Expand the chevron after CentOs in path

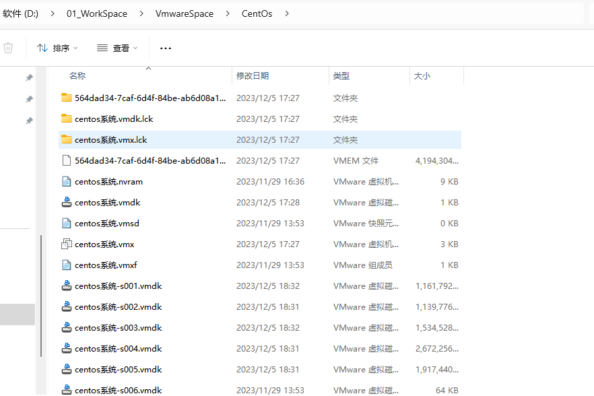click(288, 13)
